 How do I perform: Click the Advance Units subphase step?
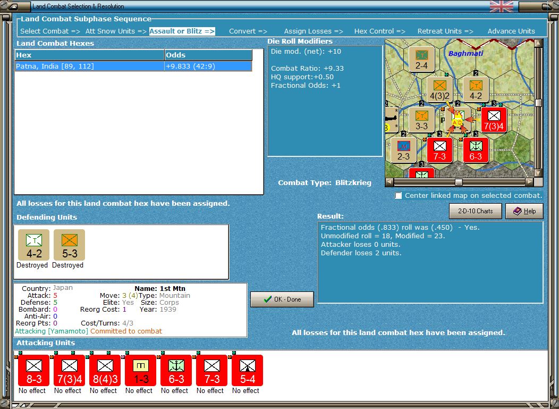(x=511, y=31)
